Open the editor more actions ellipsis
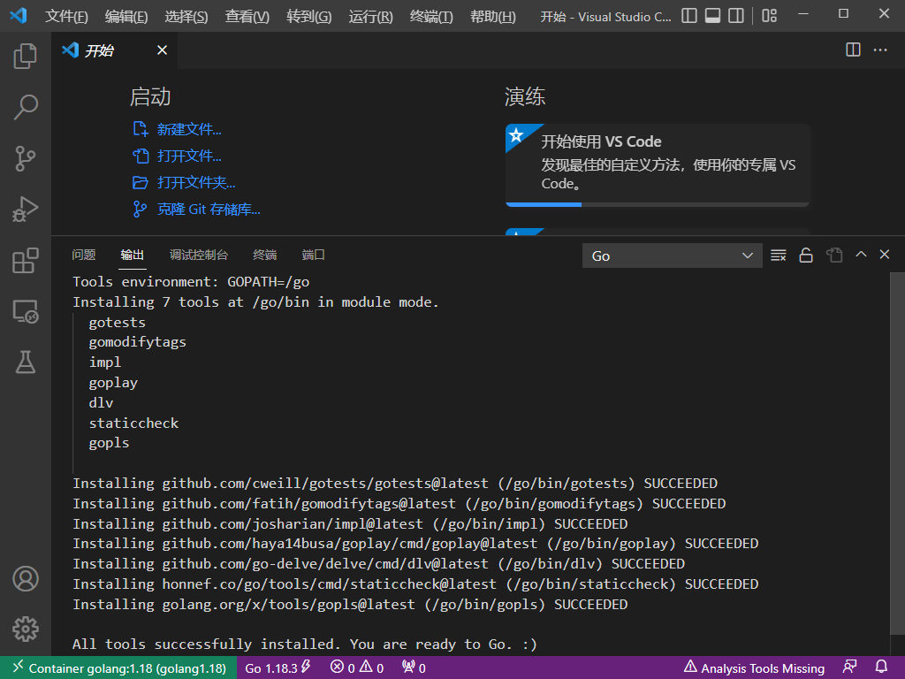Image resolution: width=905 pixels, height=679 pixels. 880,50
